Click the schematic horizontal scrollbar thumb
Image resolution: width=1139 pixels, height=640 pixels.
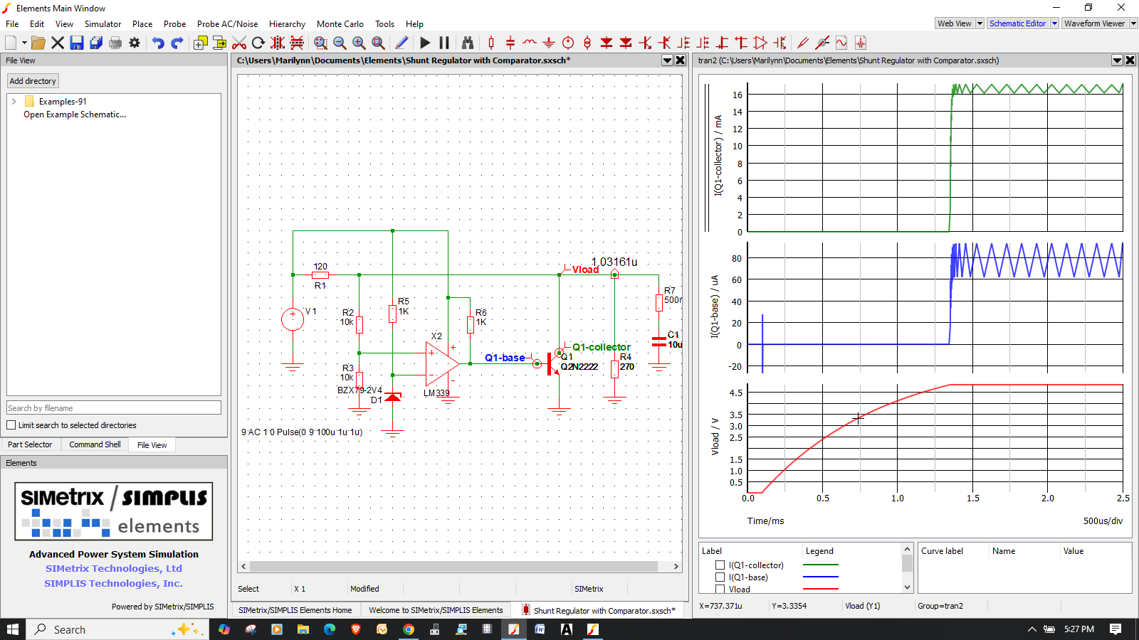click(453, 567)
